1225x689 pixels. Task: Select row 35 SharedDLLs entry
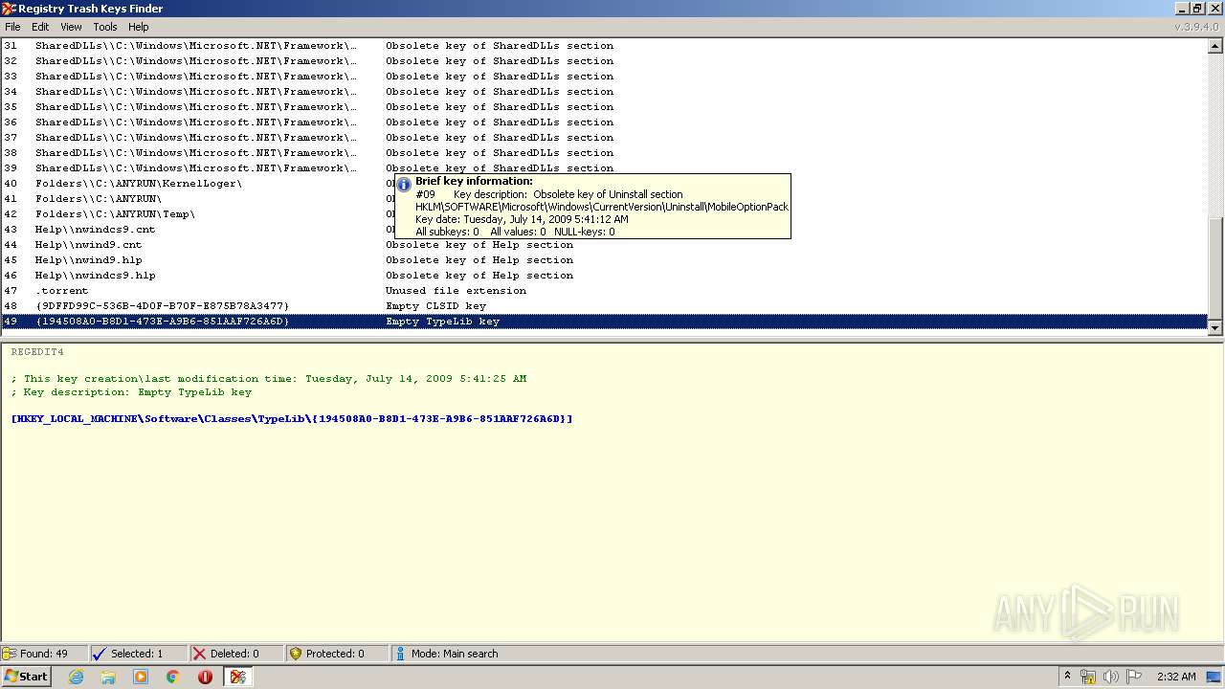click(605, 107)
